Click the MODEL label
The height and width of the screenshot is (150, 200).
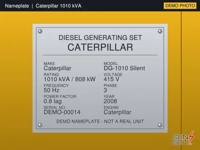(111, 63)
